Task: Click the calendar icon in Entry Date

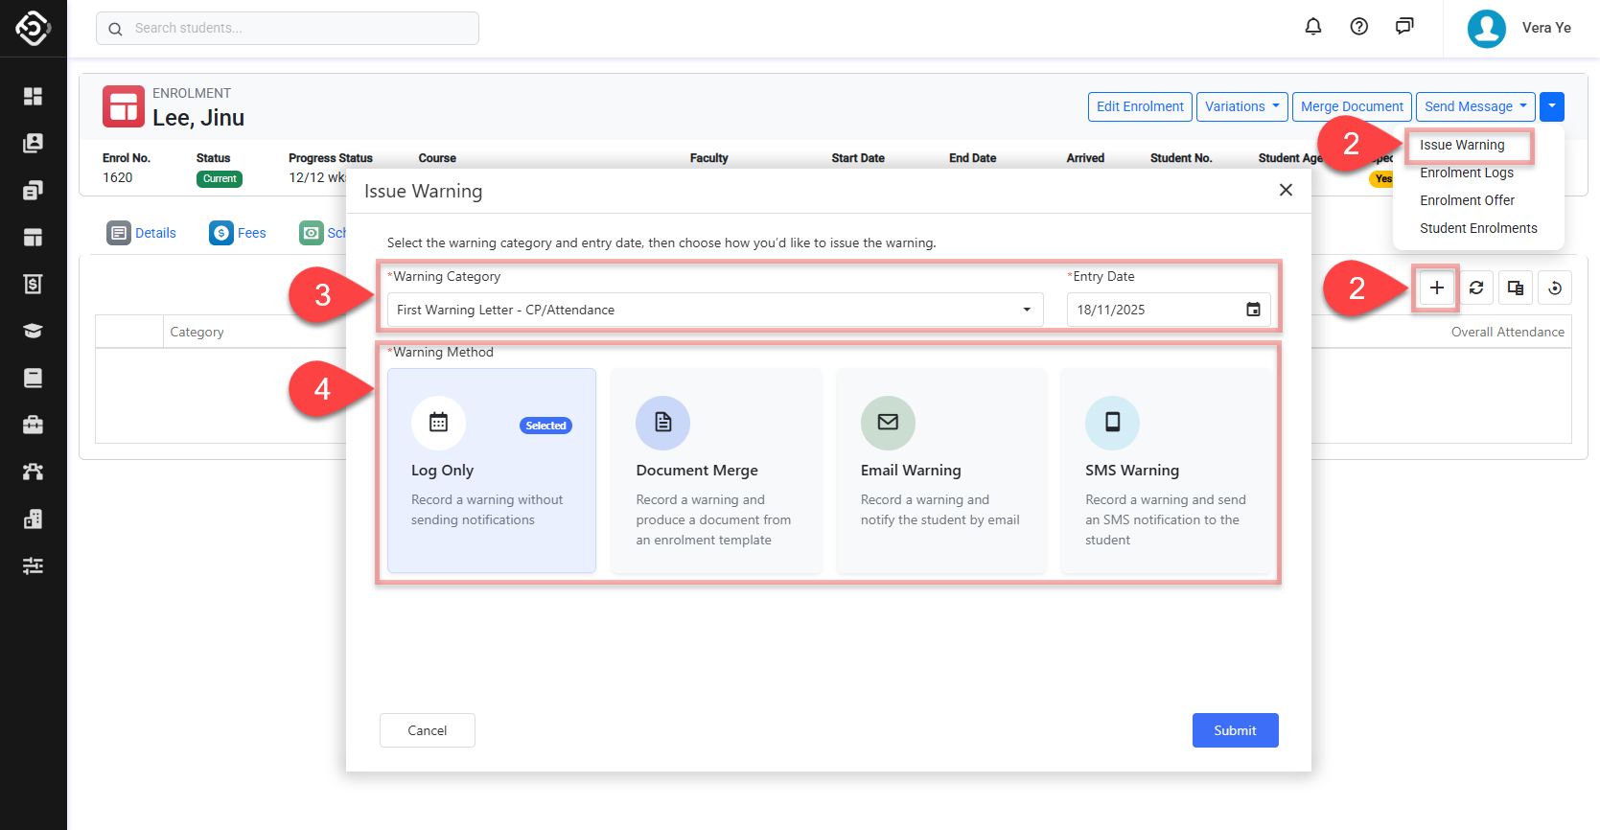Action: (1253, 310)
